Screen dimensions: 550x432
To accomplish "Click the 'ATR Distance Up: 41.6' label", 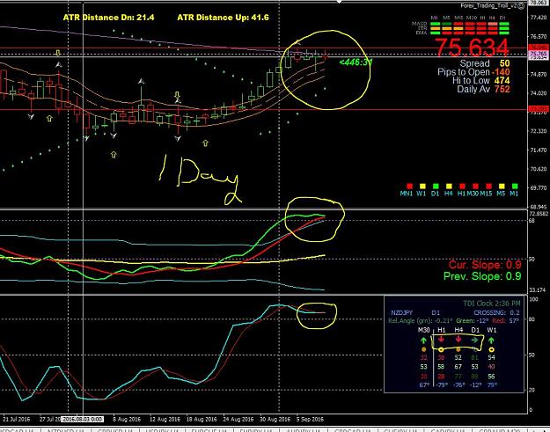I will pyautogui.click(x=224, y=18).
